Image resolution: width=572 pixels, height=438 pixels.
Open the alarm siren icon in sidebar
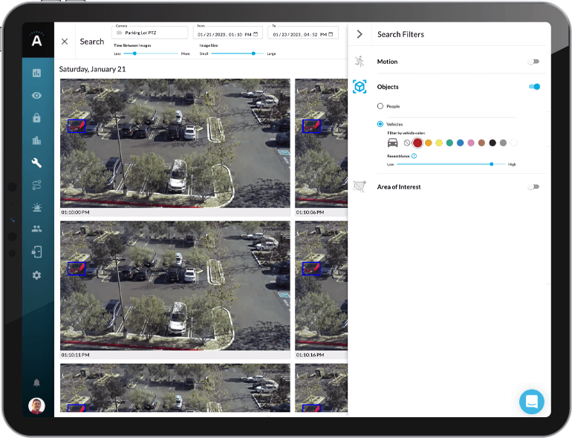coord(36,208)
